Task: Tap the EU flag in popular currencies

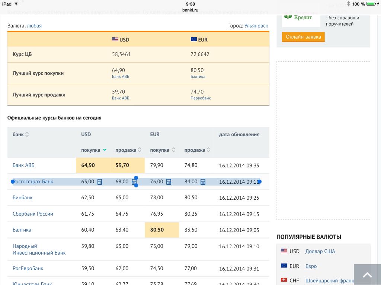Action: [284, 266]
